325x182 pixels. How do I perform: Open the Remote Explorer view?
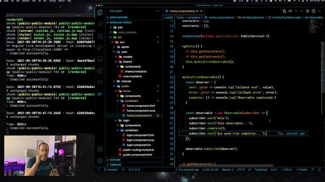[x=100, y=59]
